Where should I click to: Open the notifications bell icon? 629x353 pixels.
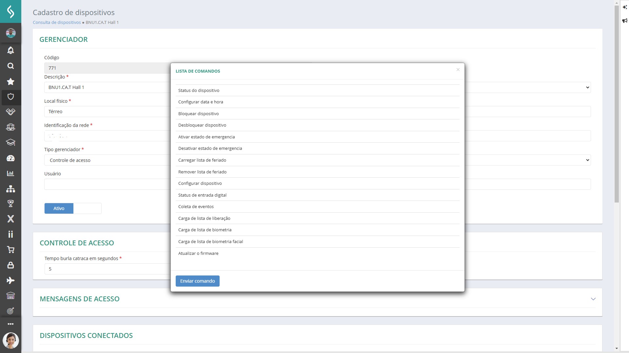[10, 50]
